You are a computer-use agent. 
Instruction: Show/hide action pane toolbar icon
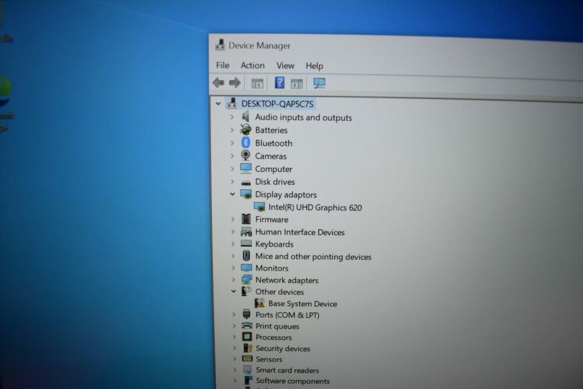(297, 83)
